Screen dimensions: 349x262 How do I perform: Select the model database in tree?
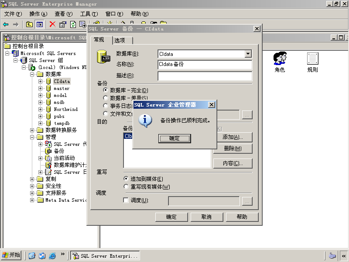pos(60,95)
